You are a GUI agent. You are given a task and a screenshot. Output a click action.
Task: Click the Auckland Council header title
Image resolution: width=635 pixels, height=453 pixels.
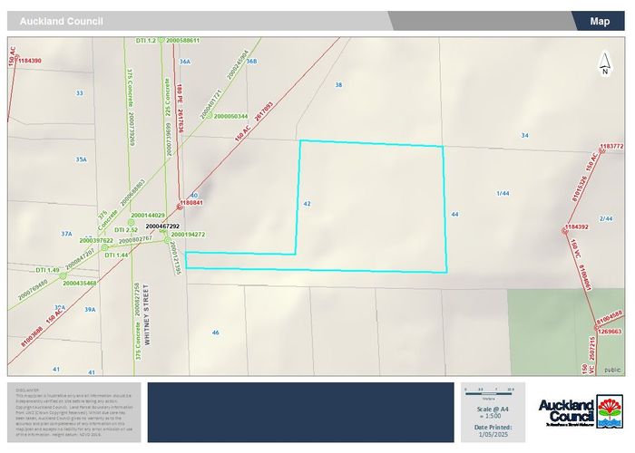coord(61,21)
